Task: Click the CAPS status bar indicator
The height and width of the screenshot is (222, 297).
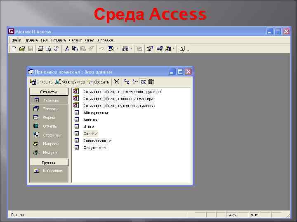Action: (231, 215)
